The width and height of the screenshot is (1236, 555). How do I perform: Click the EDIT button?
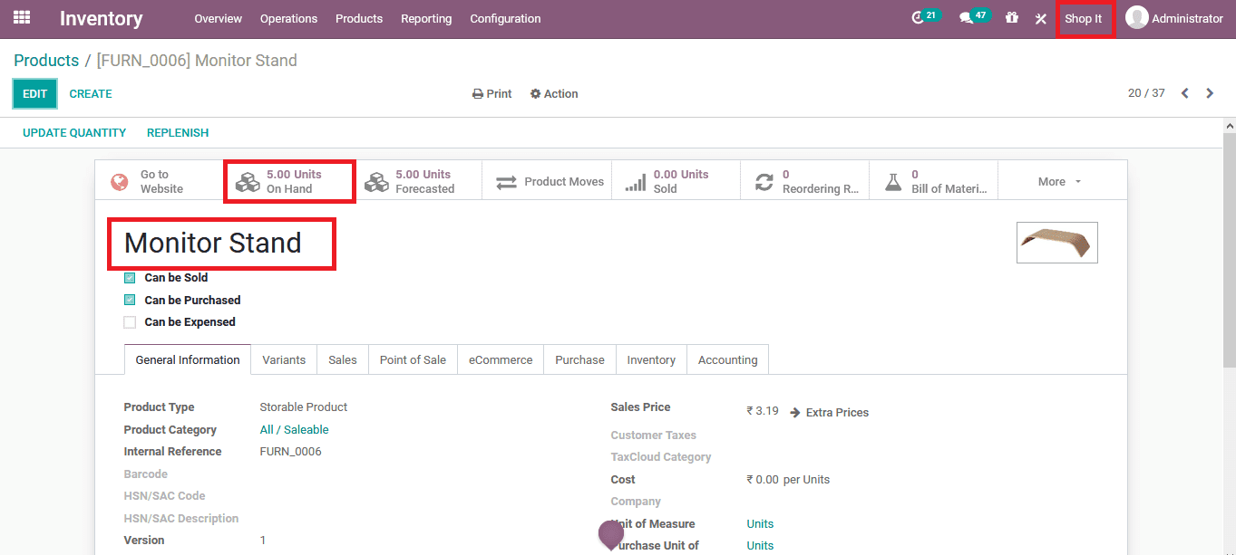click(34, 93)
